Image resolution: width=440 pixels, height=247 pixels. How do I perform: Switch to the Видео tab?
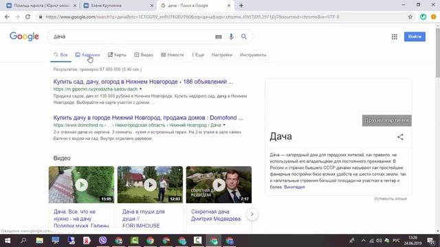click(x=144, y=55)
